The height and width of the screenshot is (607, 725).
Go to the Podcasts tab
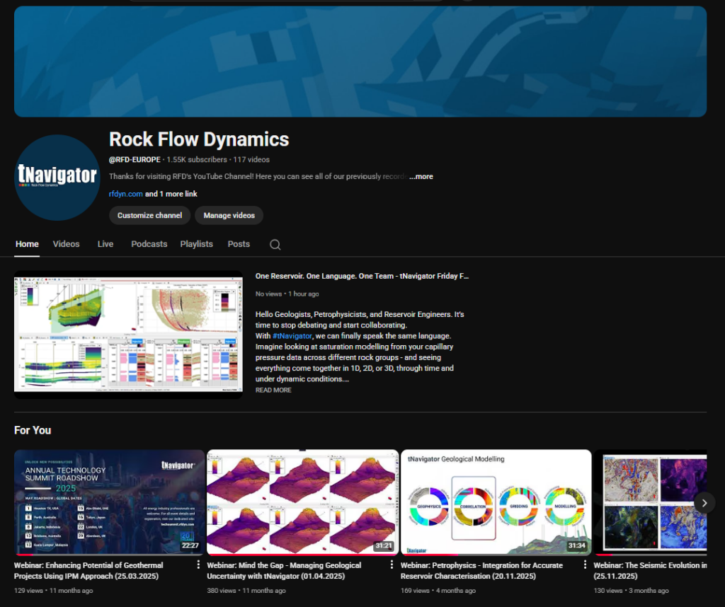pyautogui.click(x=149, y=244)
